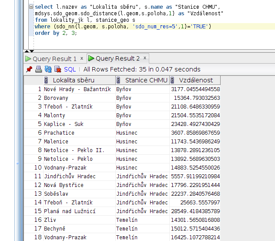Click Husinec in row 6

point(142,133)
